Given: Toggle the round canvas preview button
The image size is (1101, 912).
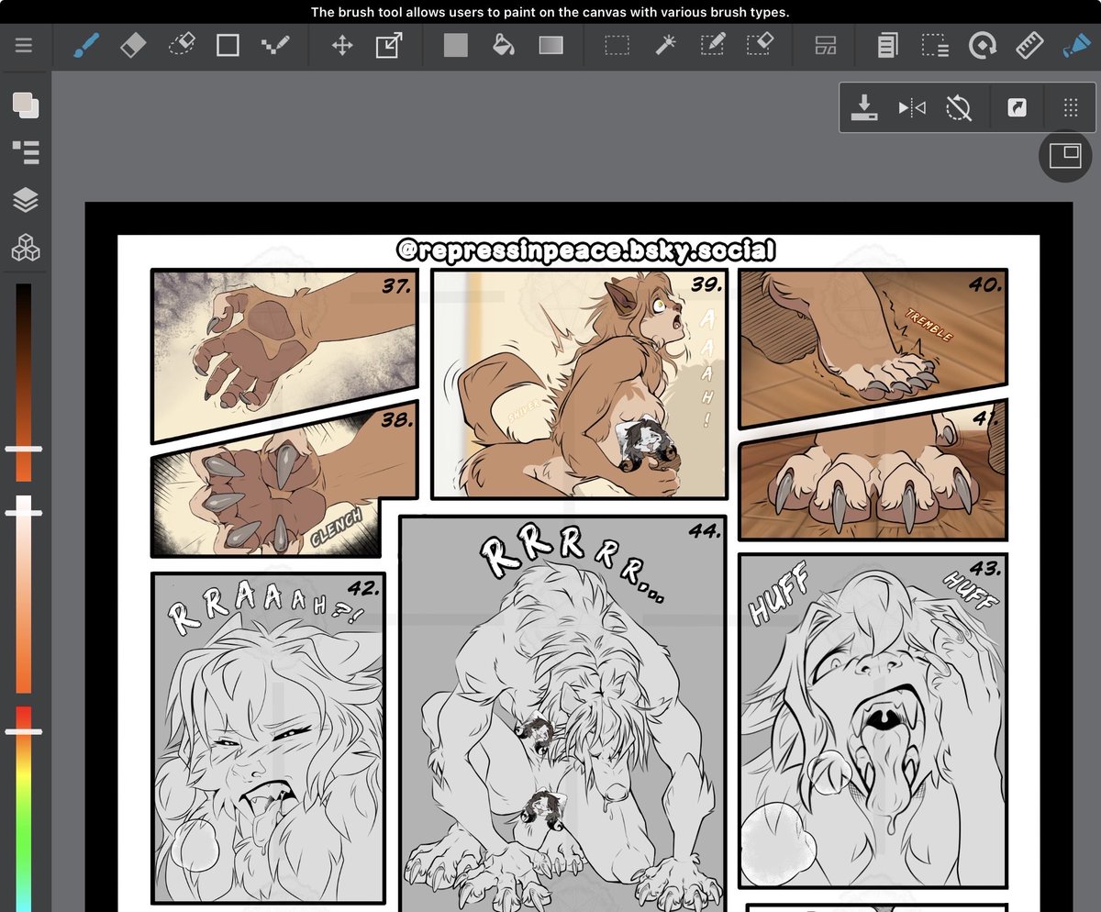Looking at the screenshot, I should tap(1065, 155).
